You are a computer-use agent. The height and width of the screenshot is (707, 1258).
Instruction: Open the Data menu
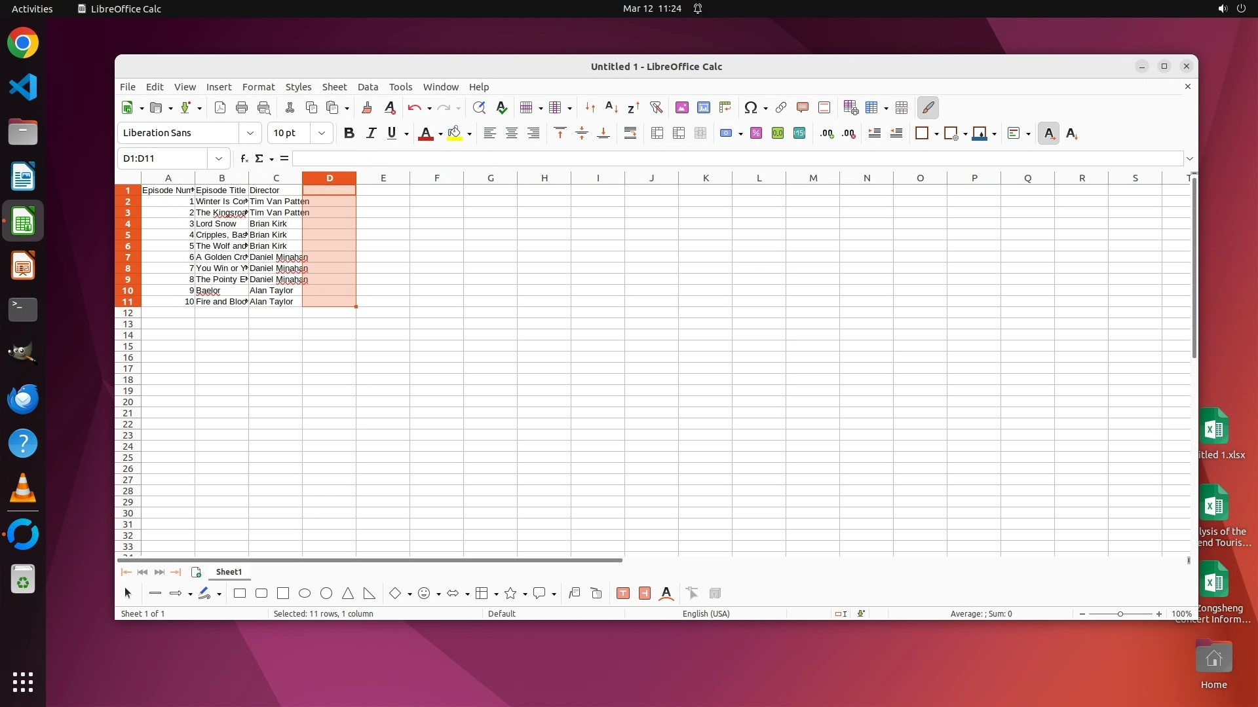(x=368, y=87)
